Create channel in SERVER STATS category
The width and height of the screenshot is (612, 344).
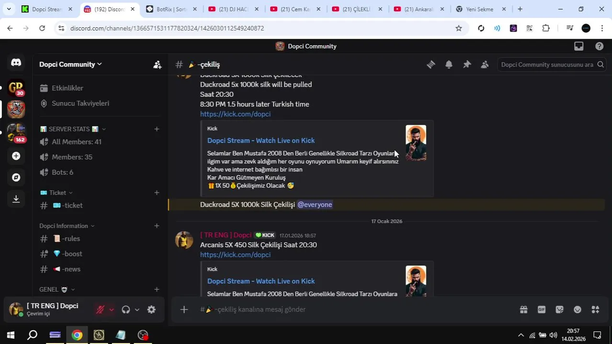pyautogui.click(x=157, y=129)
